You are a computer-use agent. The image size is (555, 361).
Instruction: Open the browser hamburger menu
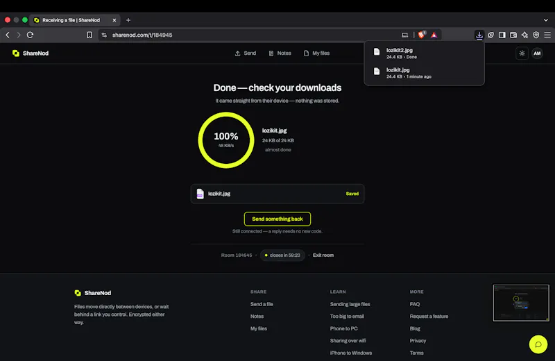547,35
